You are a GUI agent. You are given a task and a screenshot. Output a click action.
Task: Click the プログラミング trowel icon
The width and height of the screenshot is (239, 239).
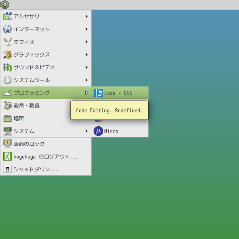click(x=8, y=93)
